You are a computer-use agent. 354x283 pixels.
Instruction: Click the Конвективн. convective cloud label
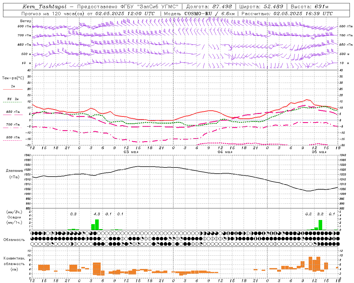(x=14, y=258)
